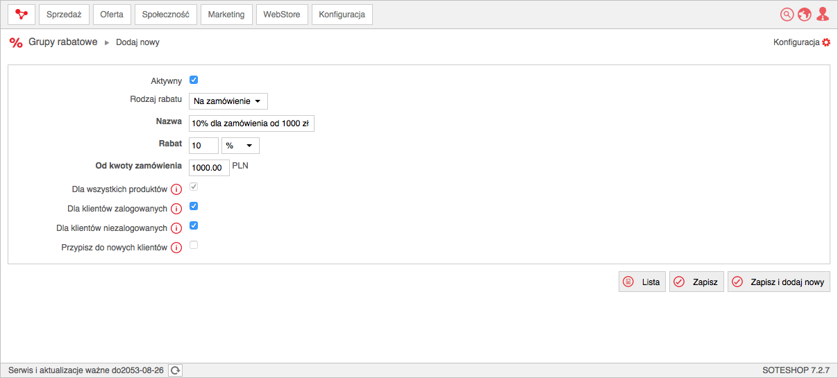This screenshot has height=378, width=838.
Task: Open the globe language icon
Action: pos(805,14)
